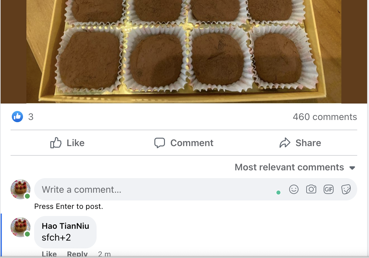Add a sticker to the comment
This screenshot has width=369, height=258.
point(346,189)
